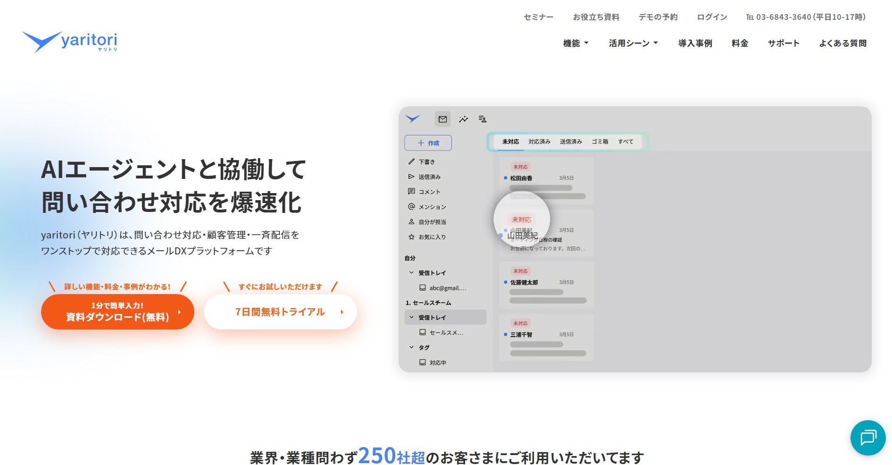The width and height of the screenshot is (892, 465).
Task: Click the mail icon in the demo app
Action: [442, 119]
